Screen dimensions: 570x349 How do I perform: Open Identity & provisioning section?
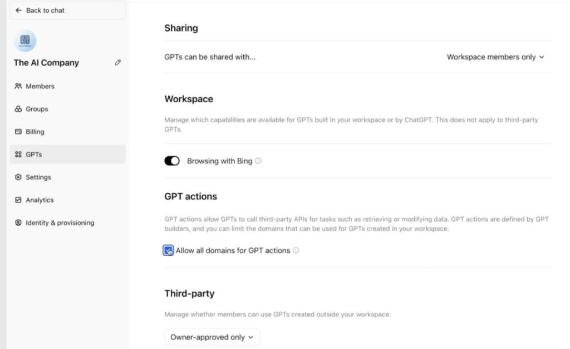point(67,223)
